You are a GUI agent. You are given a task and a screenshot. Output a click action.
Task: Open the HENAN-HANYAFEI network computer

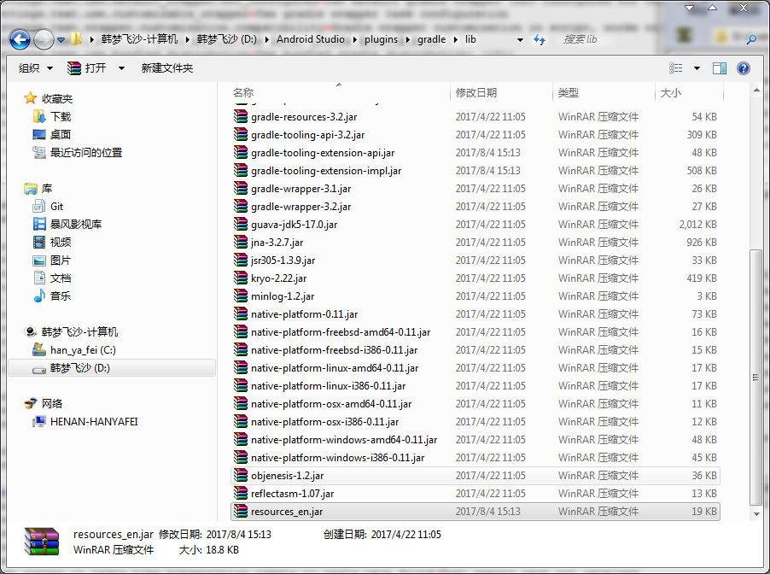tap(94, 422)
